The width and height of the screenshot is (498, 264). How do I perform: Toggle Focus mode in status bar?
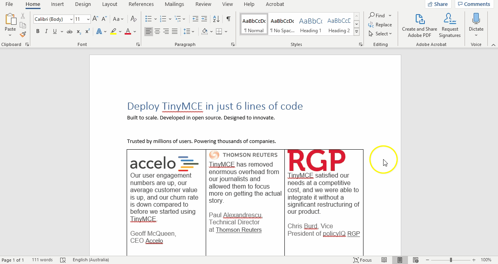tap(362, 260)
